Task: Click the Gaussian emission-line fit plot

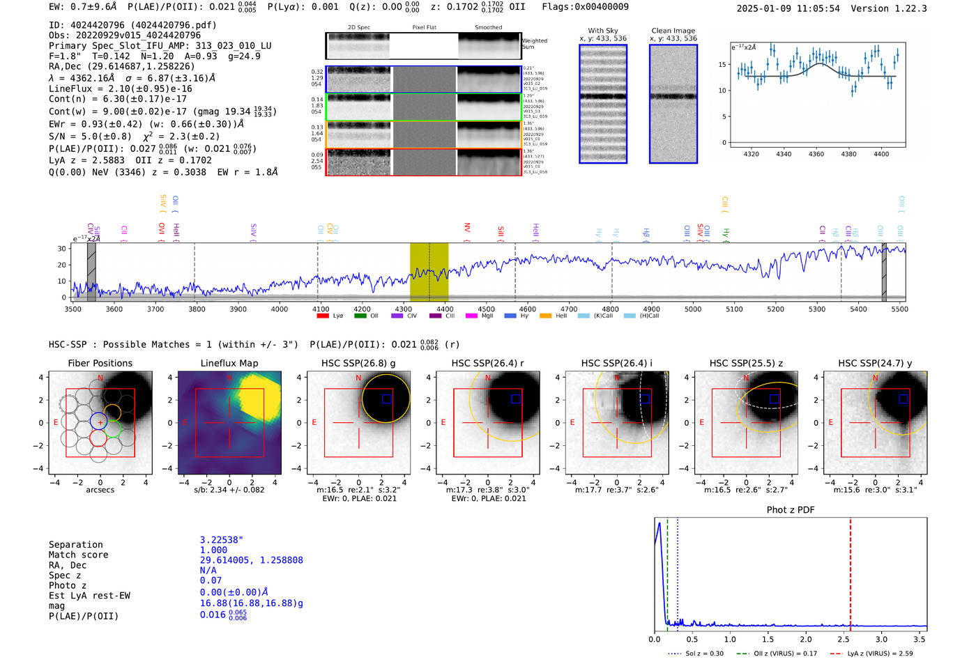Action: point(817,94)
